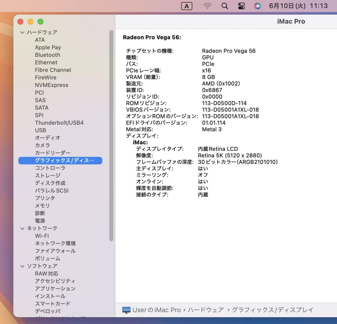
Task: Click the 'iMac:' display heading
Action: point(140,143)
